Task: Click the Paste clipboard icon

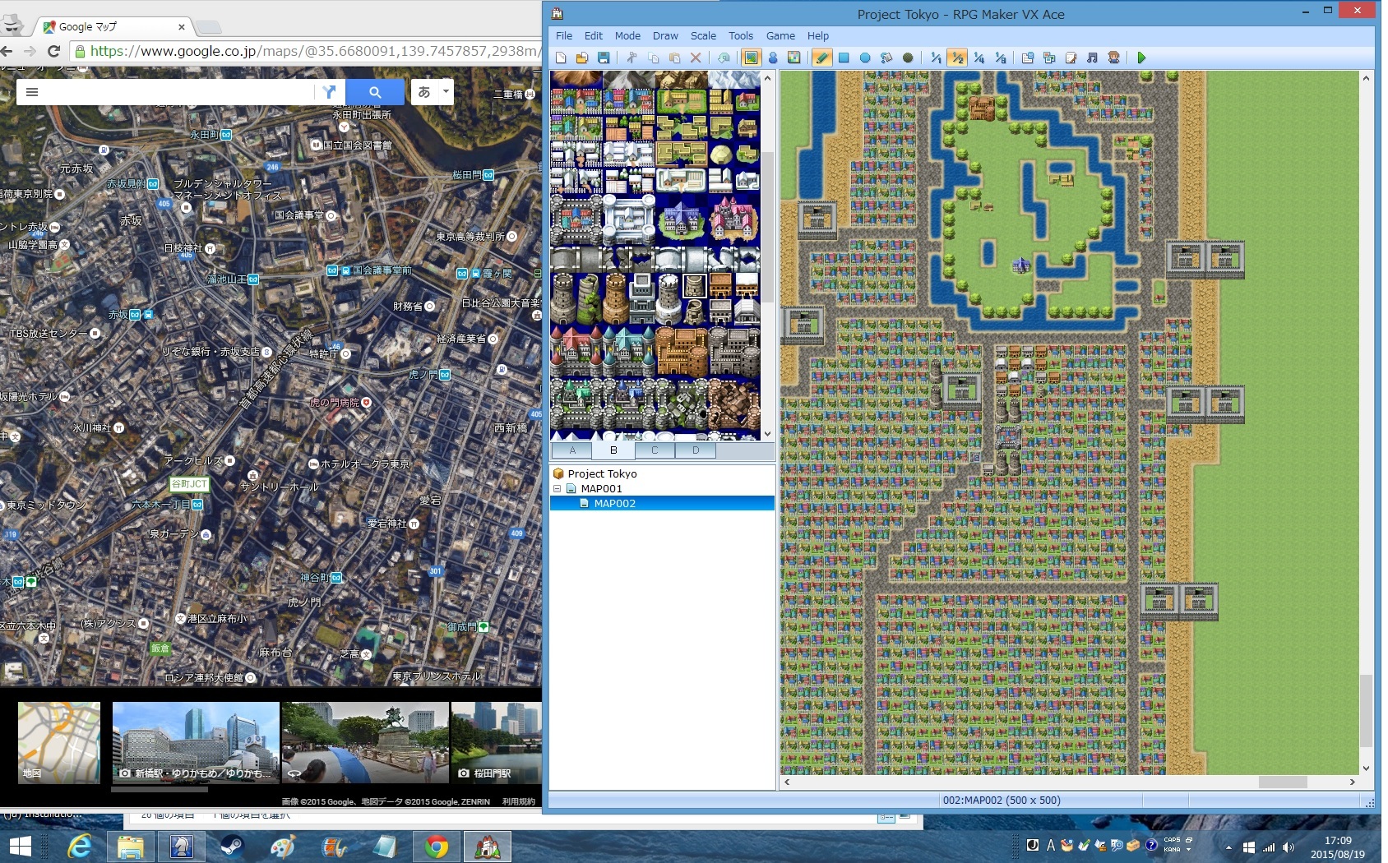Action: 674,58
